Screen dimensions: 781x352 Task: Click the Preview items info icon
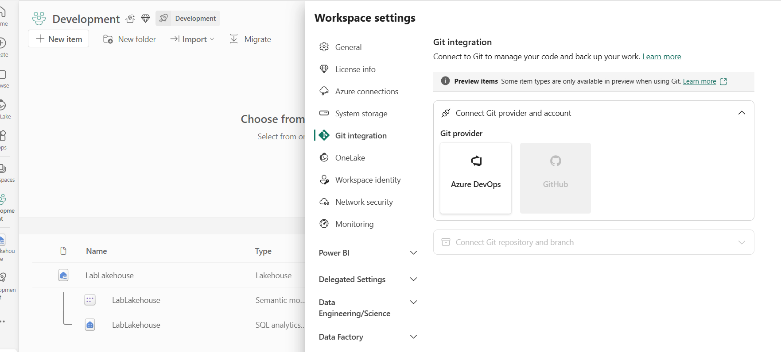point(445,81)
